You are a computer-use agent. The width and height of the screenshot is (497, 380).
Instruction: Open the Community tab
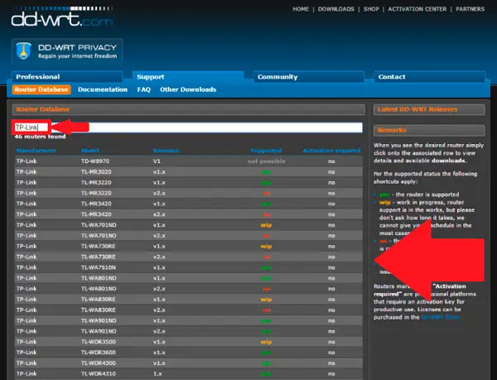[309, 77]
